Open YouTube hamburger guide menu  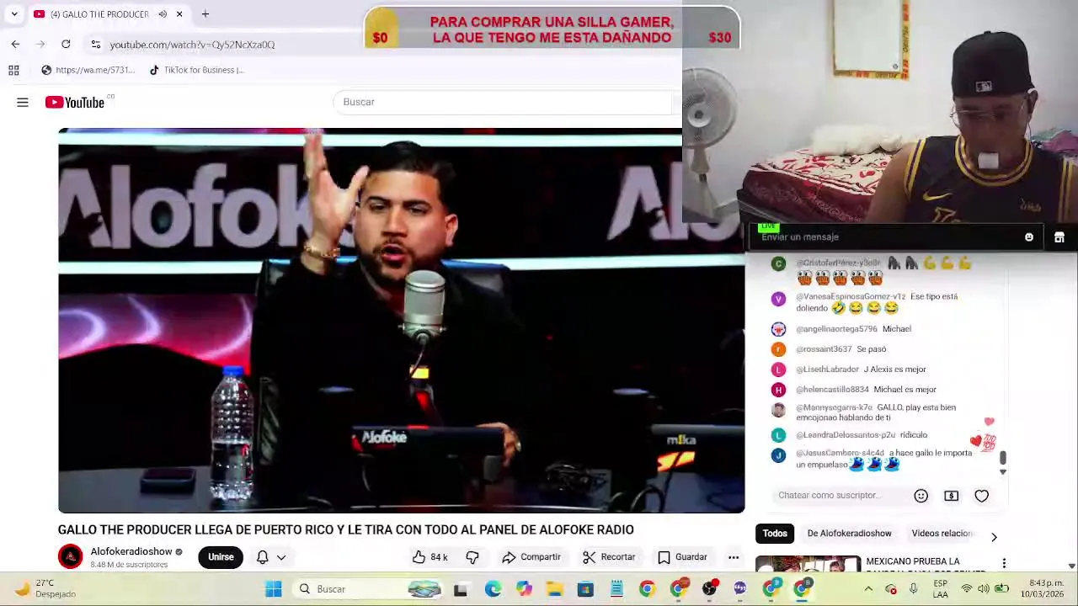[23, 103]
